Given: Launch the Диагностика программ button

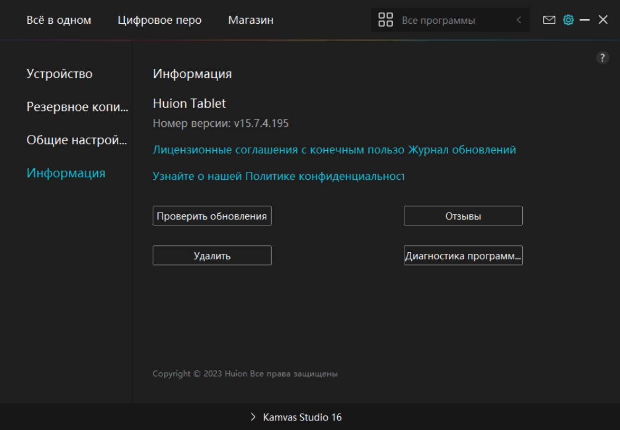Looking at the screenshot, I should coord(463,256).
